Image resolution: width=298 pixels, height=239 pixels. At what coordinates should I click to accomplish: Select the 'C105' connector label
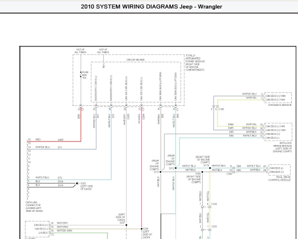point(214,204)
